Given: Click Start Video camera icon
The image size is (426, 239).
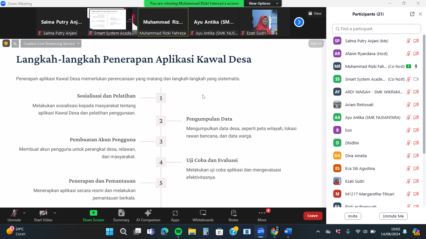Looking at the screenshot, I should click(x=43, y=213).
